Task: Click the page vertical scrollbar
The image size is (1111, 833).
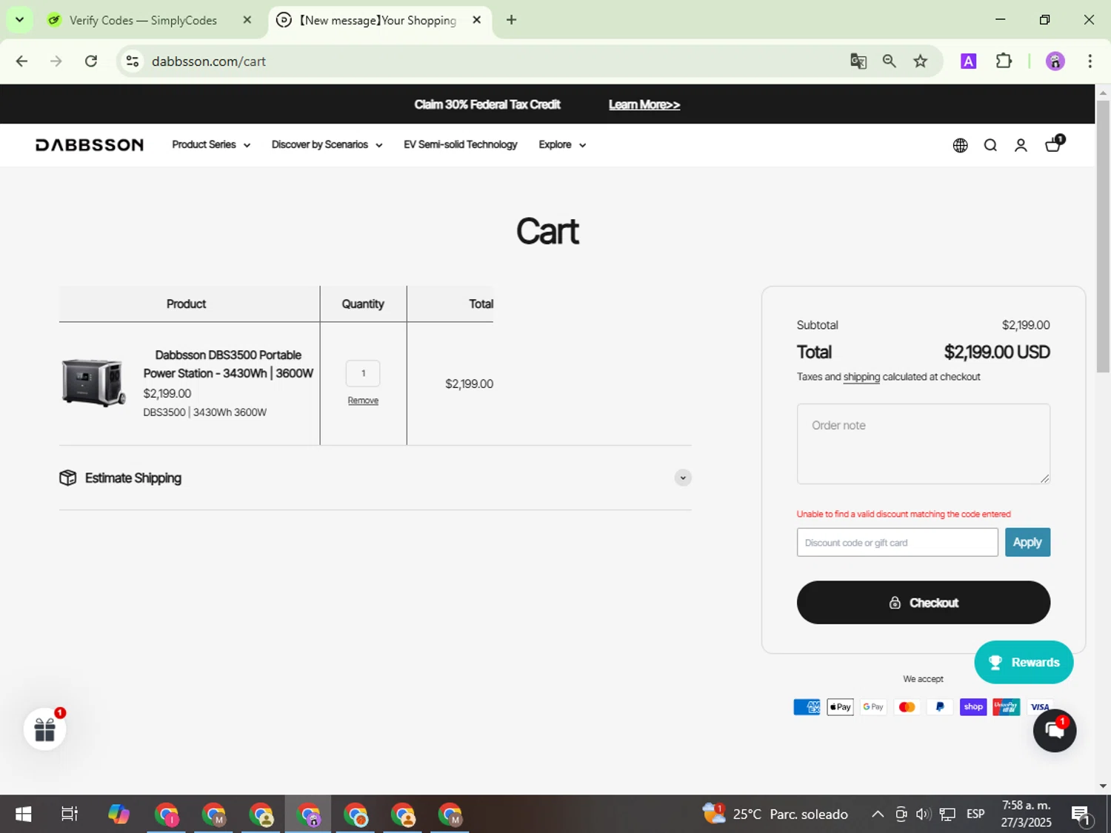Action: pos(1103,237)
